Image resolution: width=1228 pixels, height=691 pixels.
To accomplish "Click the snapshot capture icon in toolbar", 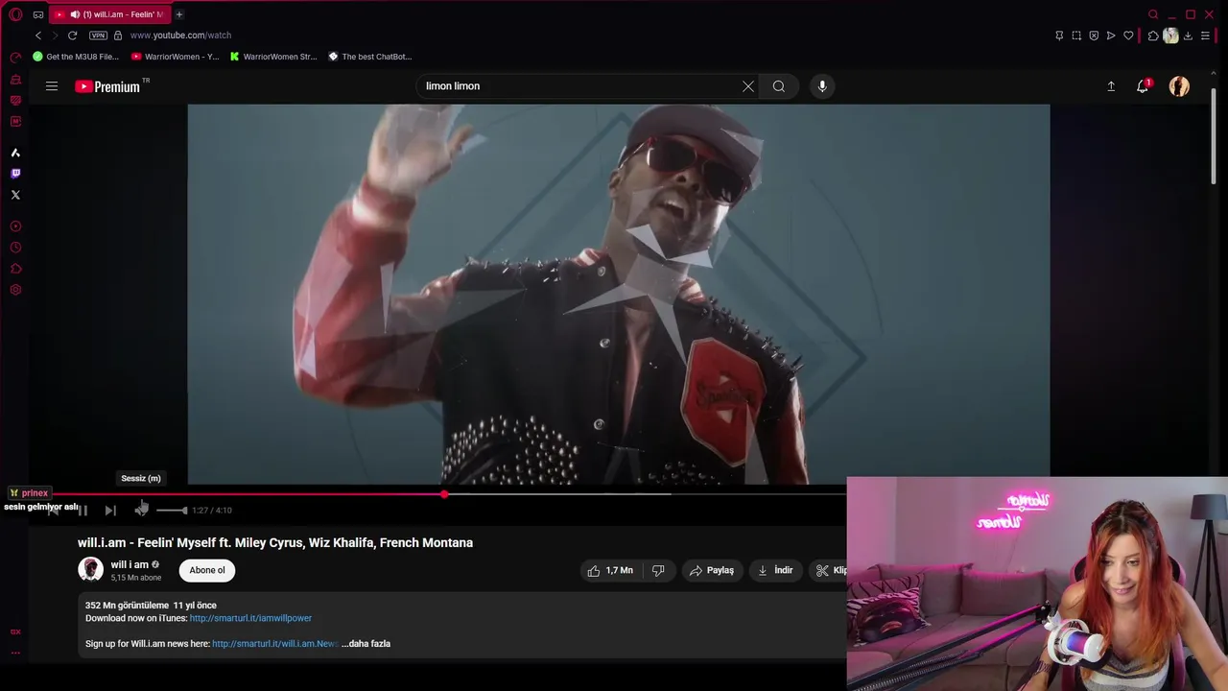I will point(1076,36).
